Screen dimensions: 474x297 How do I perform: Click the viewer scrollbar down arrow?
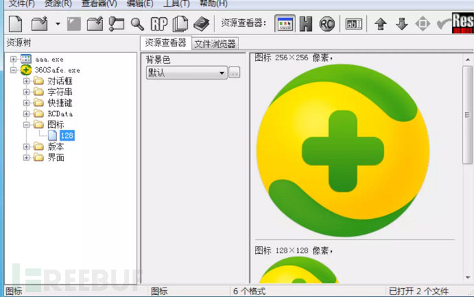[x=468, y=277]
